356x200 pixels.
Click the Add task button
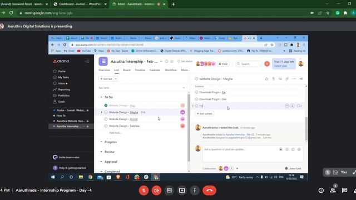click(x=106, y=79)
